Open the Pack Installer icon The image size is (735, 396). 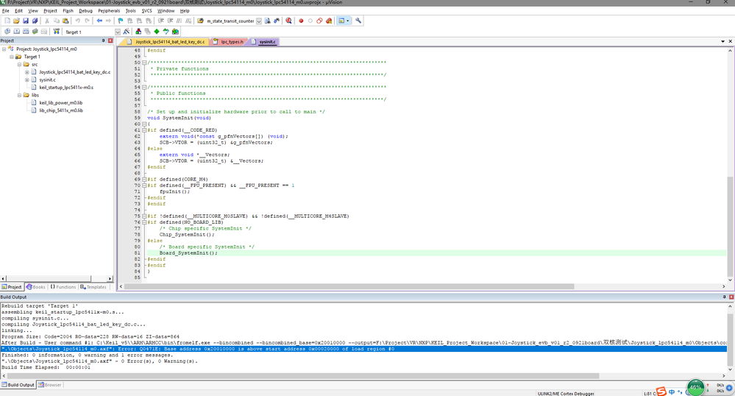175,32
